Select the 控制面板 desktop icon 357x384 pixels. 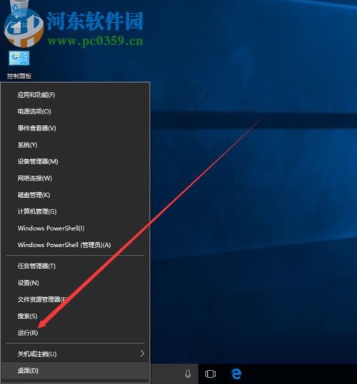click(19, 65)
